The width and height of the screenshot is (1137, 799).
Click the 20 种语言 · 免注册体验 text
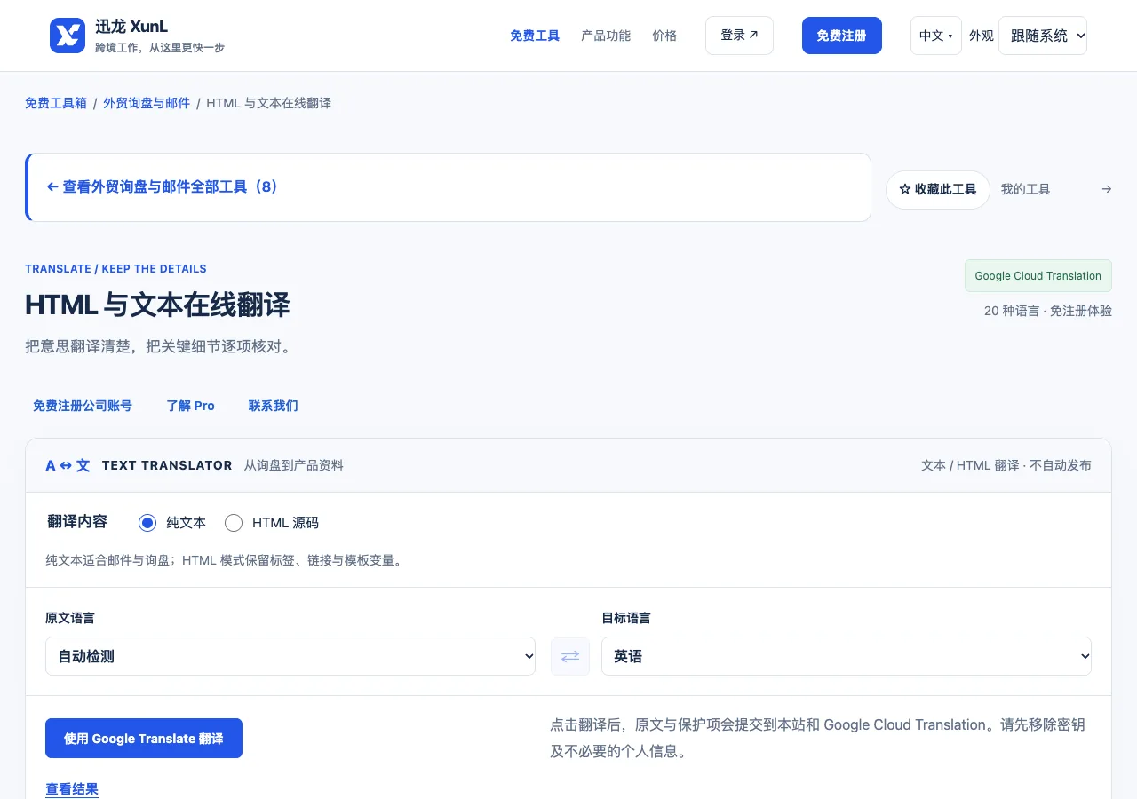(x=1048, y=311)
